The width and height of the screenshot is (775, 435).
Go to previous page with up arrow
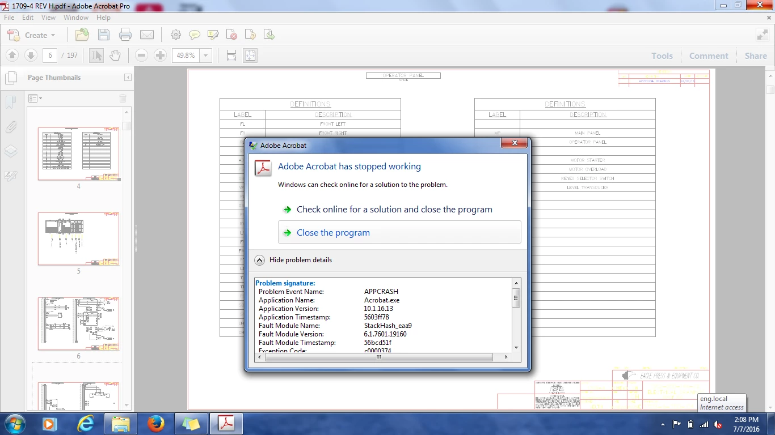tap(12, 55)
